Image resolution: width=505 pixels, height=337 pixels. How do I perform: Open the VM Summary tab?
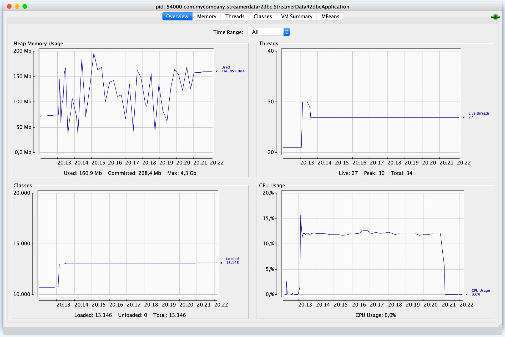tap(296, 17)
